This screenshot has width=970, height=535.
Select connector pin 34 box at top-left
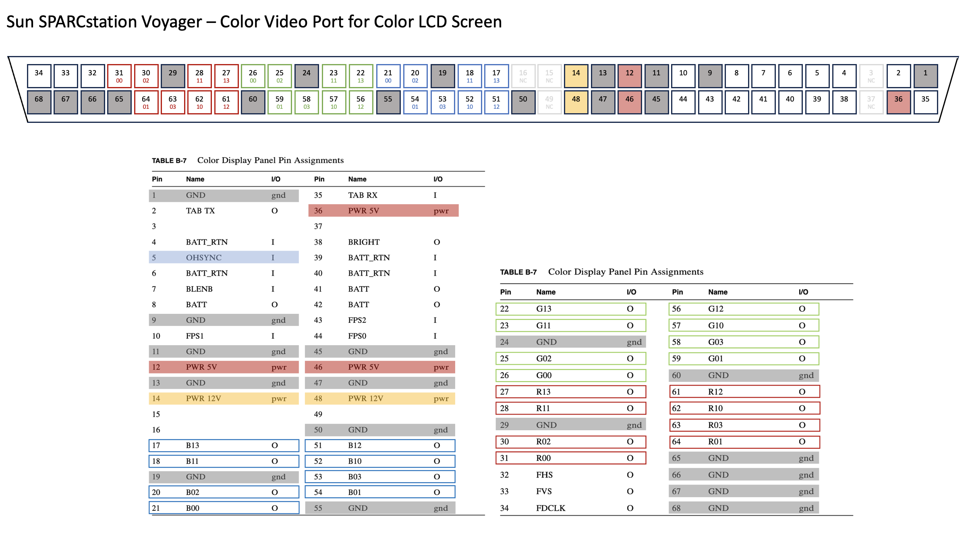[x=39, y=76]
